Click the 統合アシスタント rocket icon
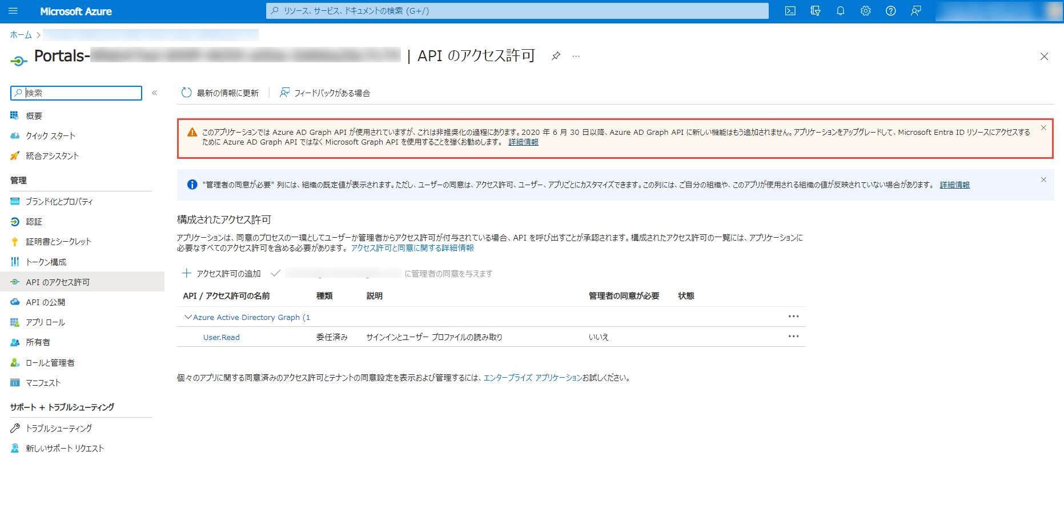Image resolution: width=1064 pixels, height=528 pixels. tap(15, 155)
